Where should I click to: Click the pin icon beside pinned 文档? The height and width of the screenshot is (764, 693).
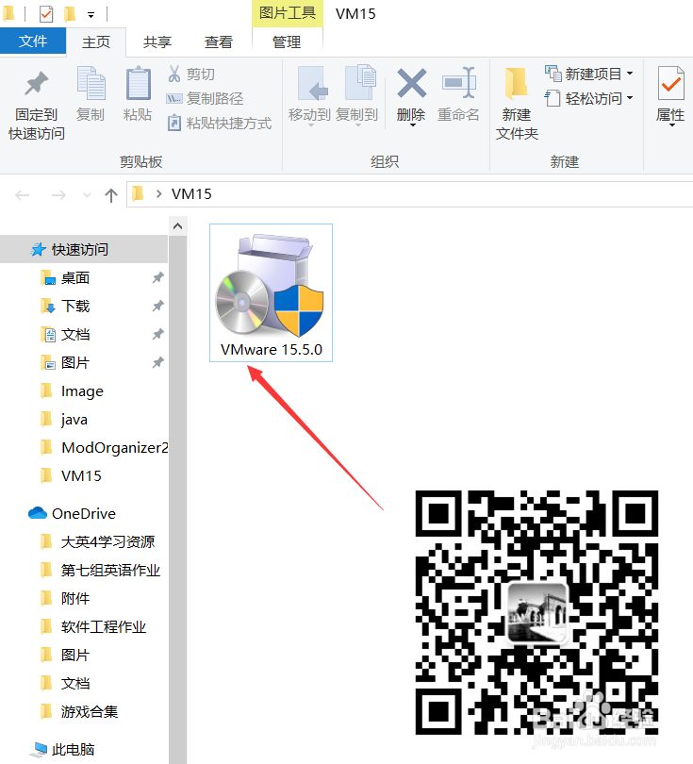[157, 334]
